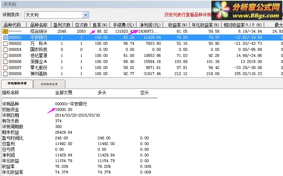Sort by 总次数 column header
283x176 pixels.
pyautogui.click(x=82, y=25)
